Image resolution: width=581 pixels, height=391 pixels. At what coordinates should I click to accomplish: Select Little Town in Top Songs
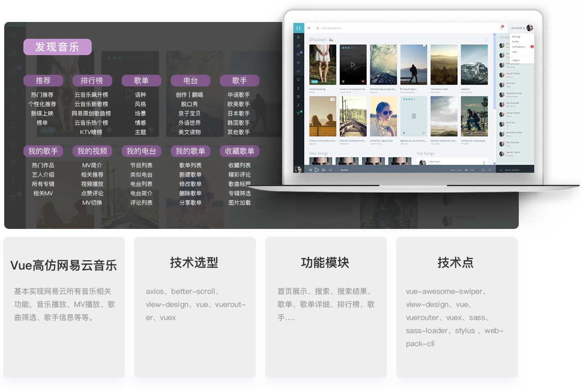coord(433,162)
